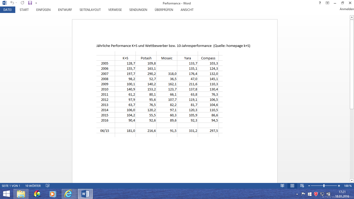
Task: Click the 2009 Yara value 211,6
Action: [193, 84]
